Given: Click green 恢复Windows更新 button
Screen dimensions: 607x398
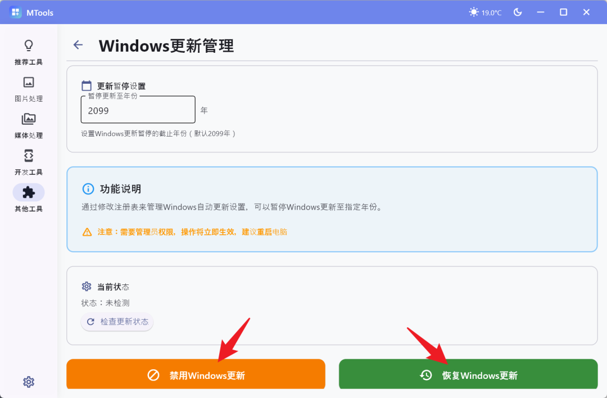Looking at the screenshot, I should tap(468, 374).
